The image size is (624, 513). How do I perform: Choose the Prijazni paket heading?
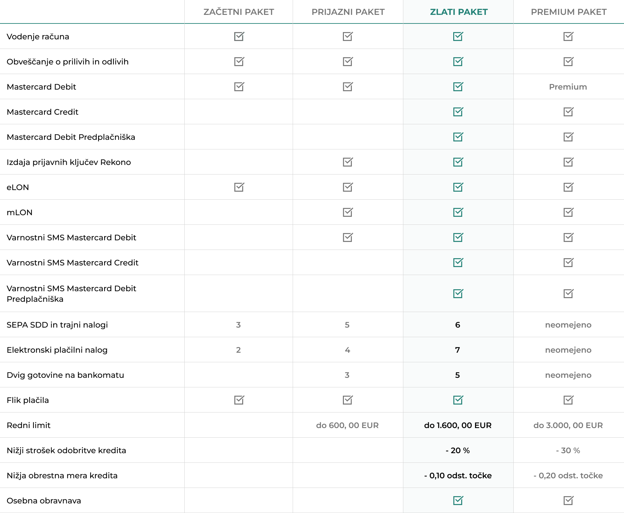pyautogui.click(x=348, y=12)
